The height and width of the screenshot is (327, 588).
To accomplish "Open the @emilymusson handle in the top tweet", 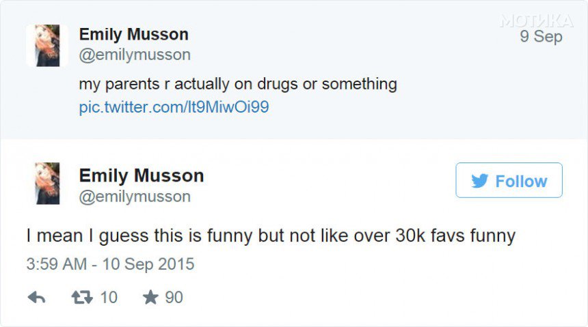I will [135, 55].
